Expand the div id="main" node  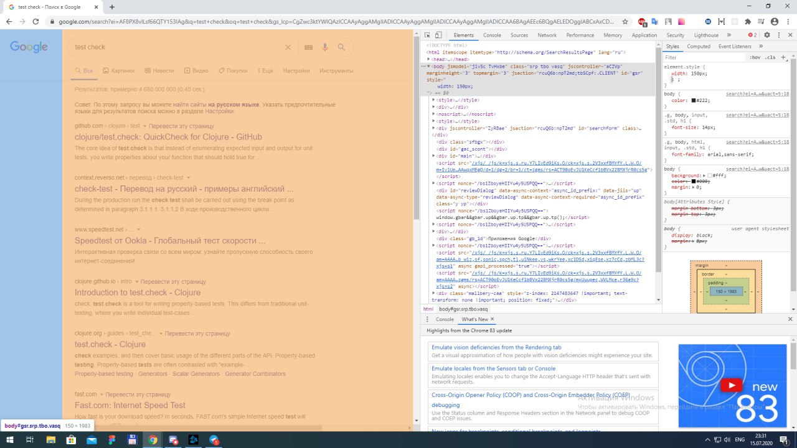coord(434,156)
